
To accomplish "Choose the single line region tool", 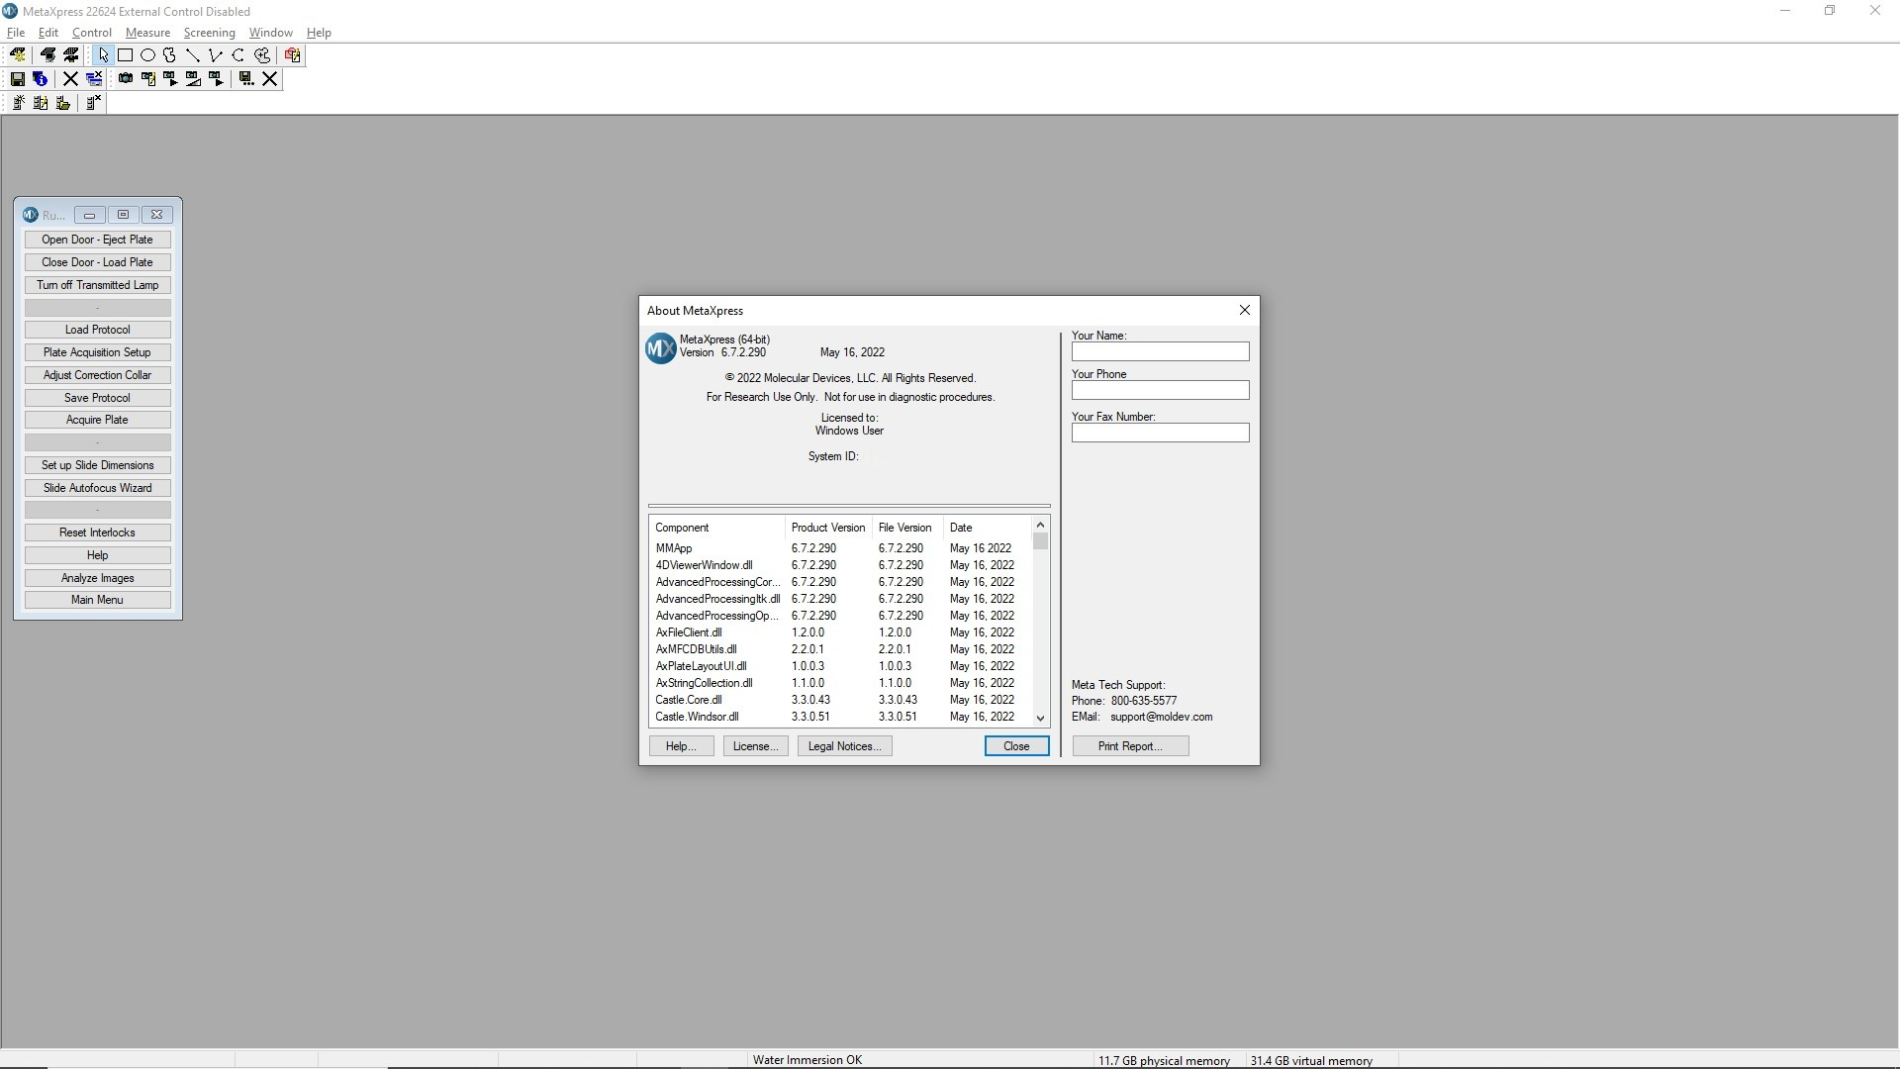I will pos(193,55).
